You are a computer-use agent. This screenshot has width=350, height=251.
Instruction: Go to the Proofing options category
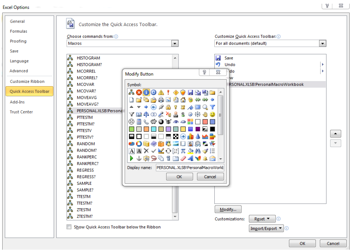click(18, 41)
